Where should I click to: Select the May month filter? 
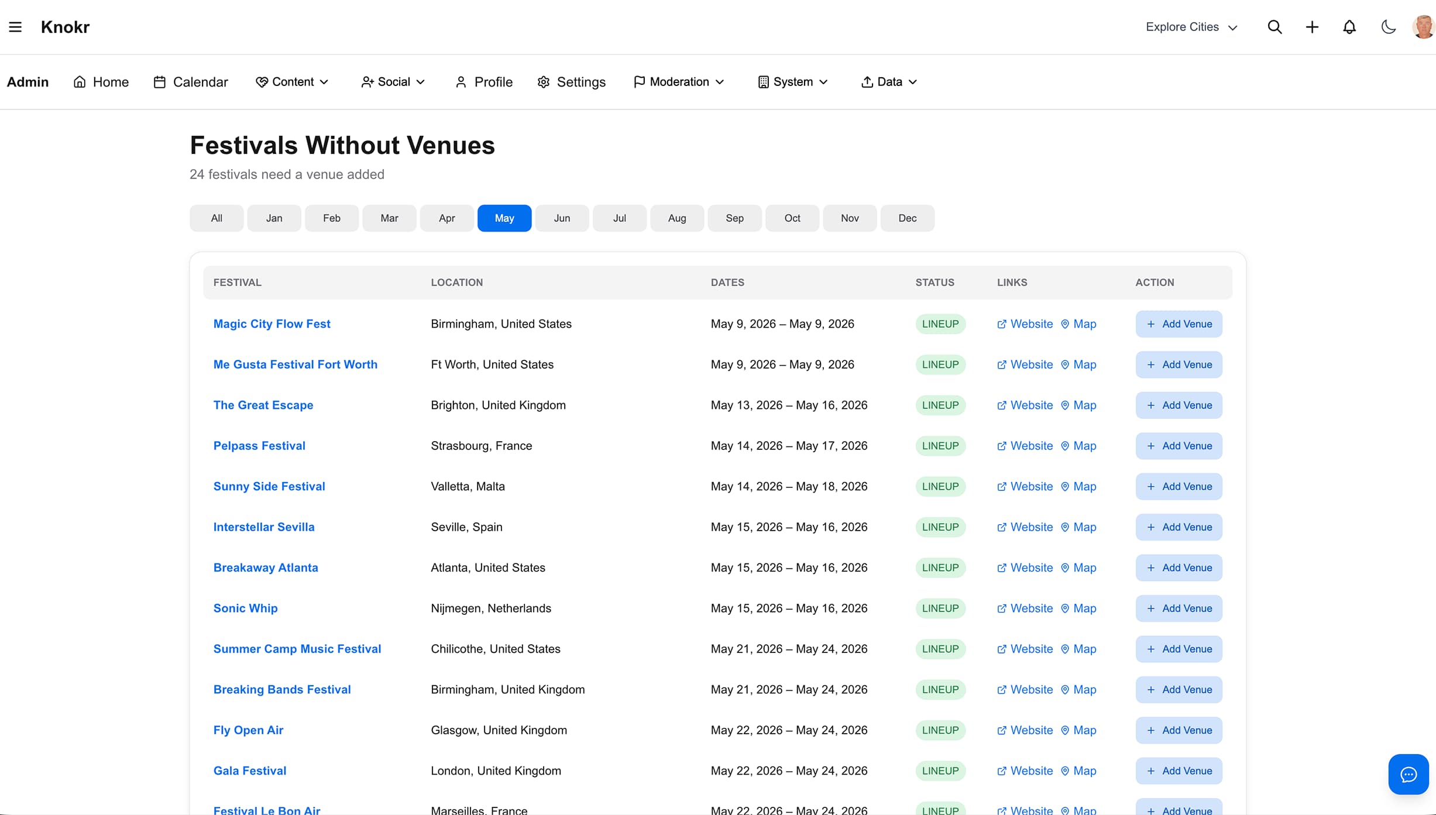[x=504, y=218]
